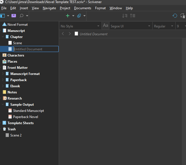Open the Paperback Novel PDF

click(25, 117)
